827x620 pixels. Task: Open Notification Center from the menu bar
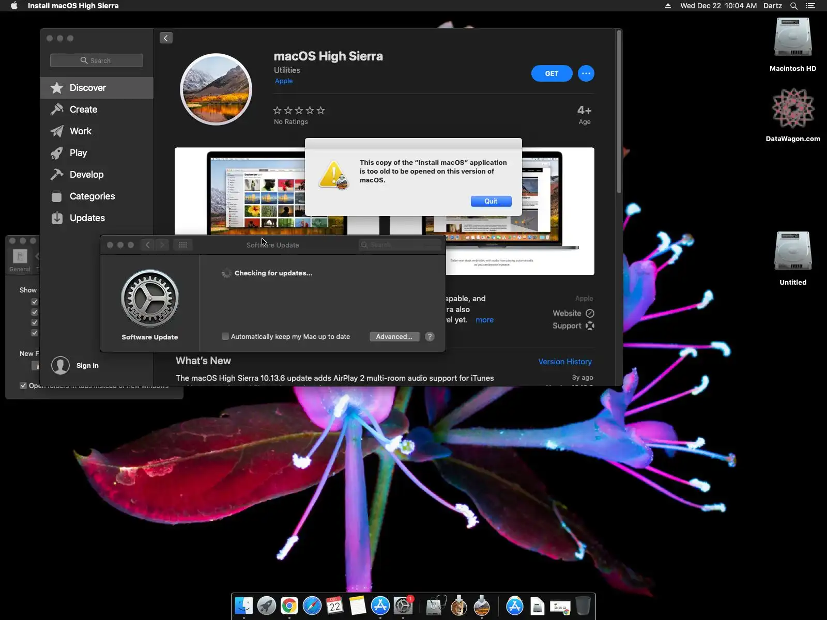(810, 6)
